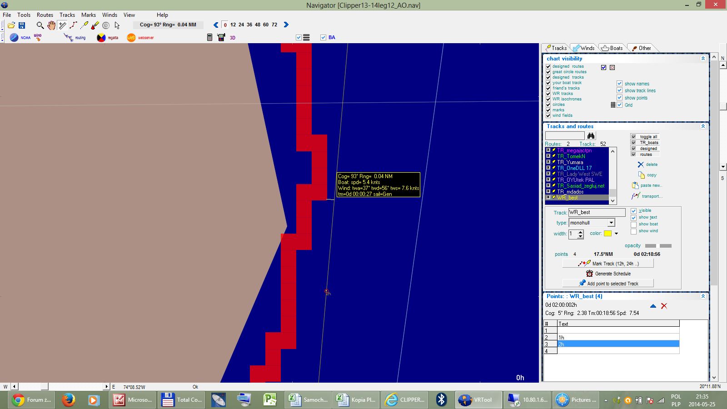
Task: Click the instrument device icon beside 3D
Action: [221, 37]
